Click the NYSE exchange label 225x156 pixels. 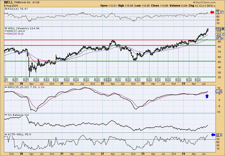click(x=35, y=2)
